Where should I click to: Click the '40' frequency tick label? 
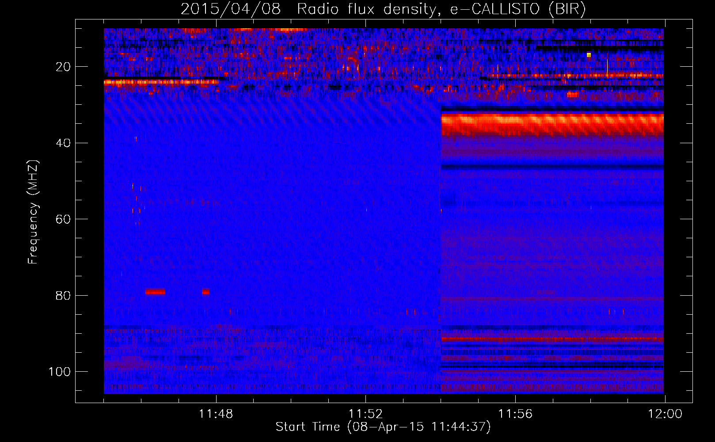(x=63, y=143)
